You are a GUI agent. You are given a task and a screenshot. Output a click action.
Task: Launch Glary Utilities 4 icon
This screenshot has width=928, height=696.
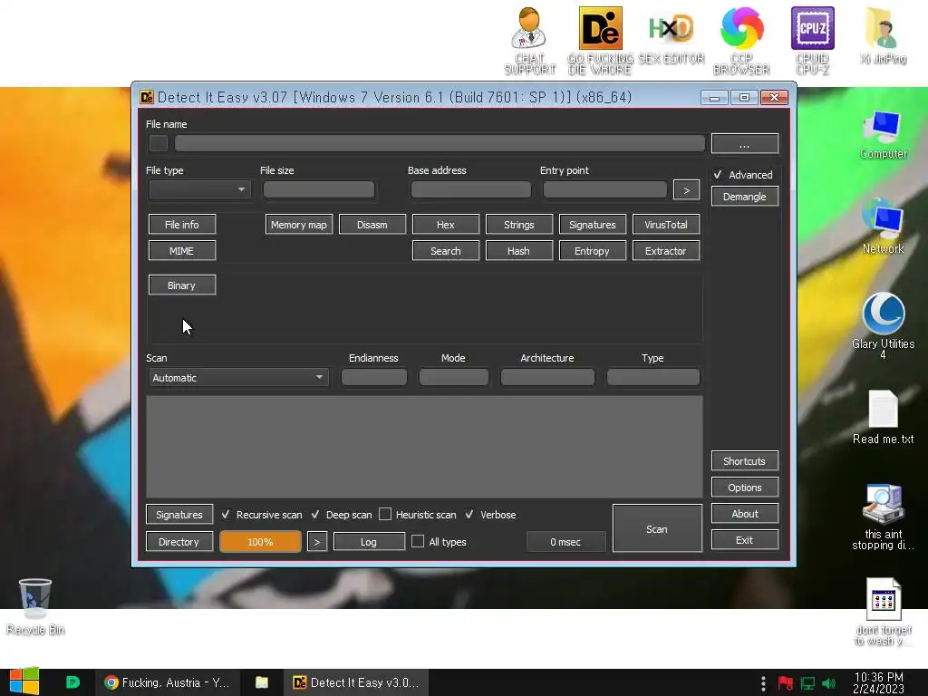pos(883,324)
